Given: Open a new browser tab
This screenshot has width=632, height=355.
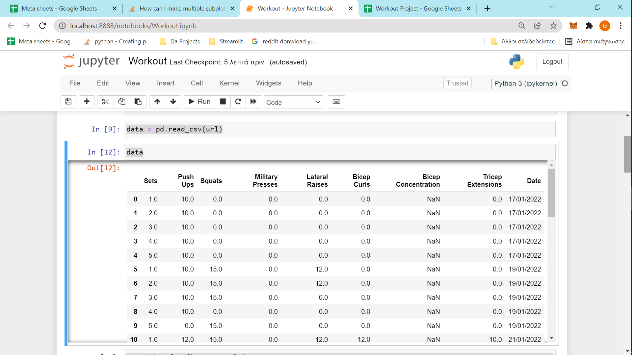Looking at the screenshot, I should point(487,9).
